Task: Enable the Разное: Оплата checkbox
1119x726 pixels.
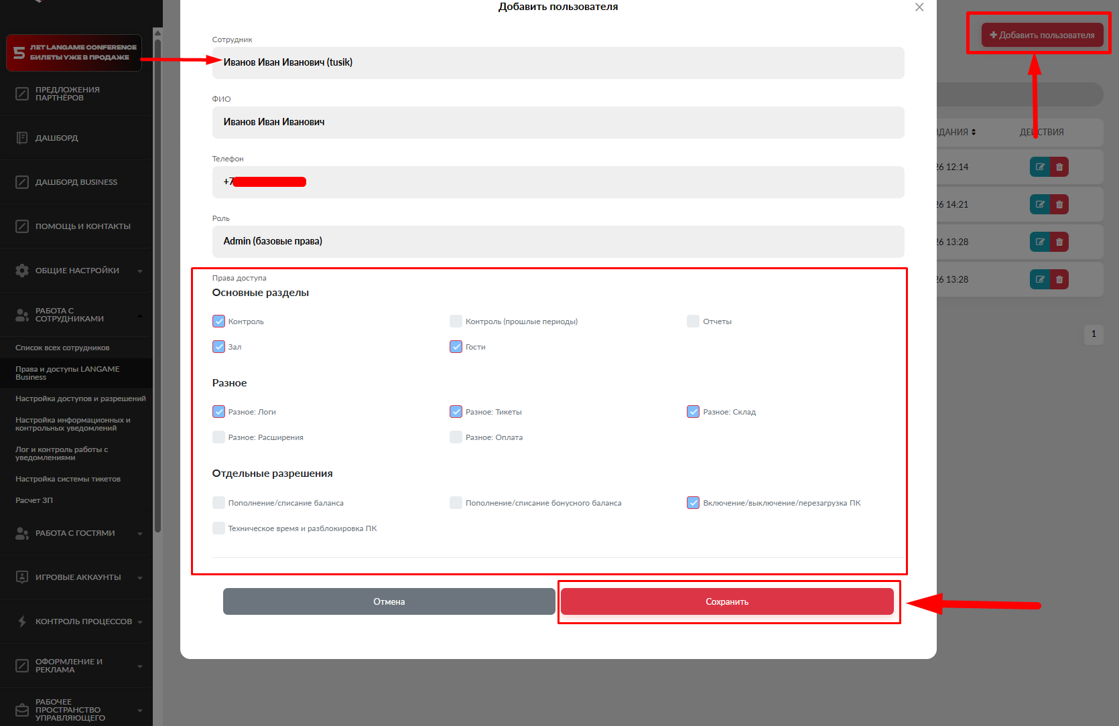Action: point(456,437)
